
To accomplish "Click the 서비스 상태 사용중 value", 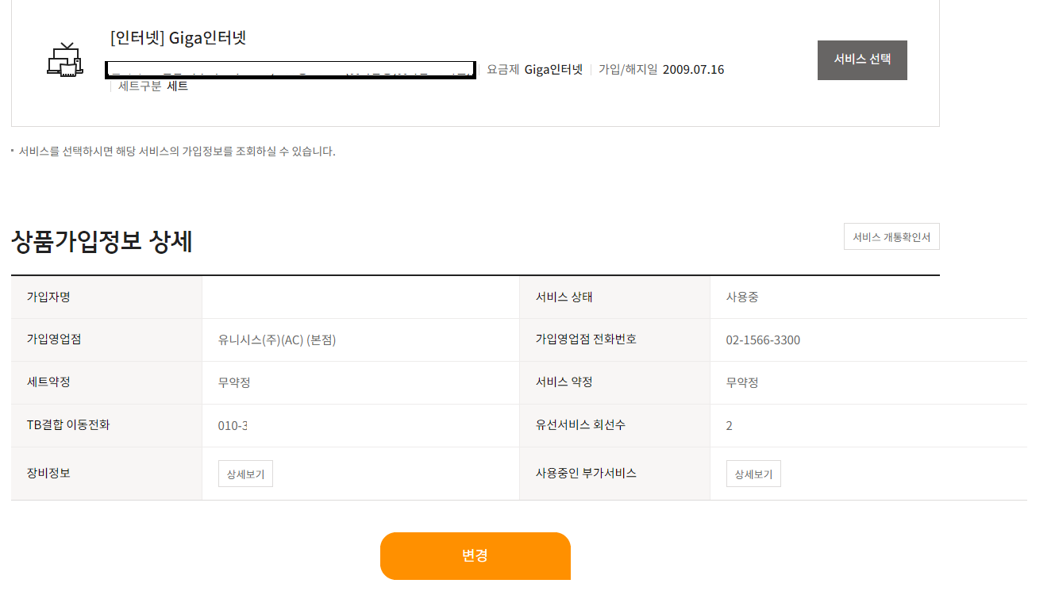I will 742,297.
